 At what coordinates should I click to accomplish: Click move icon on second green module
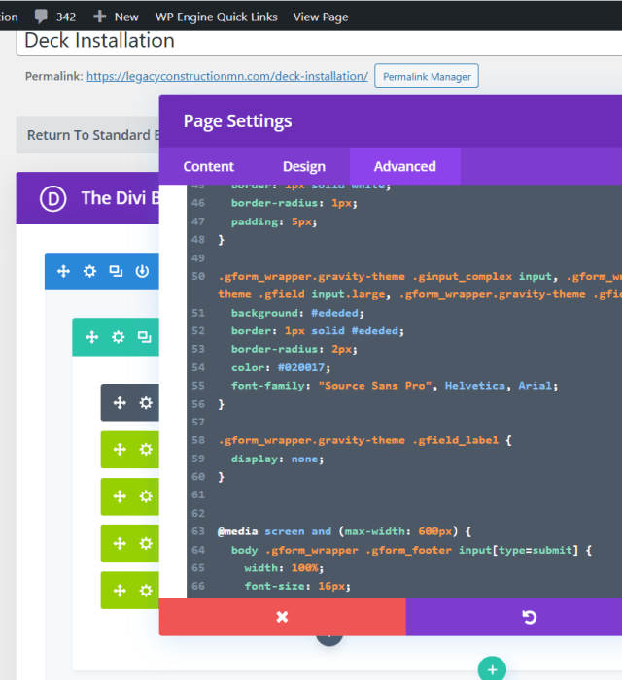point(120,496)
